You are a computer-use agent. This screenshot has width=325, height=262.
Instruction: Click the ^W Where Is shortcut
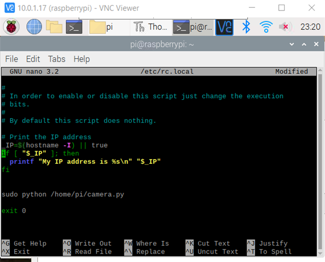click(146, 243)
